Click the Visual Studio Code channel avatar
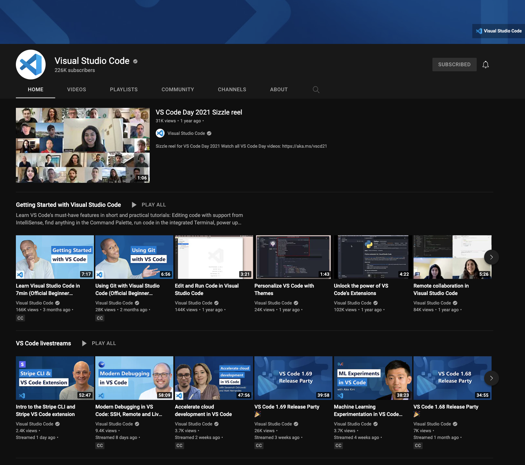Viewport: 525px width, 465px height. 31,65
